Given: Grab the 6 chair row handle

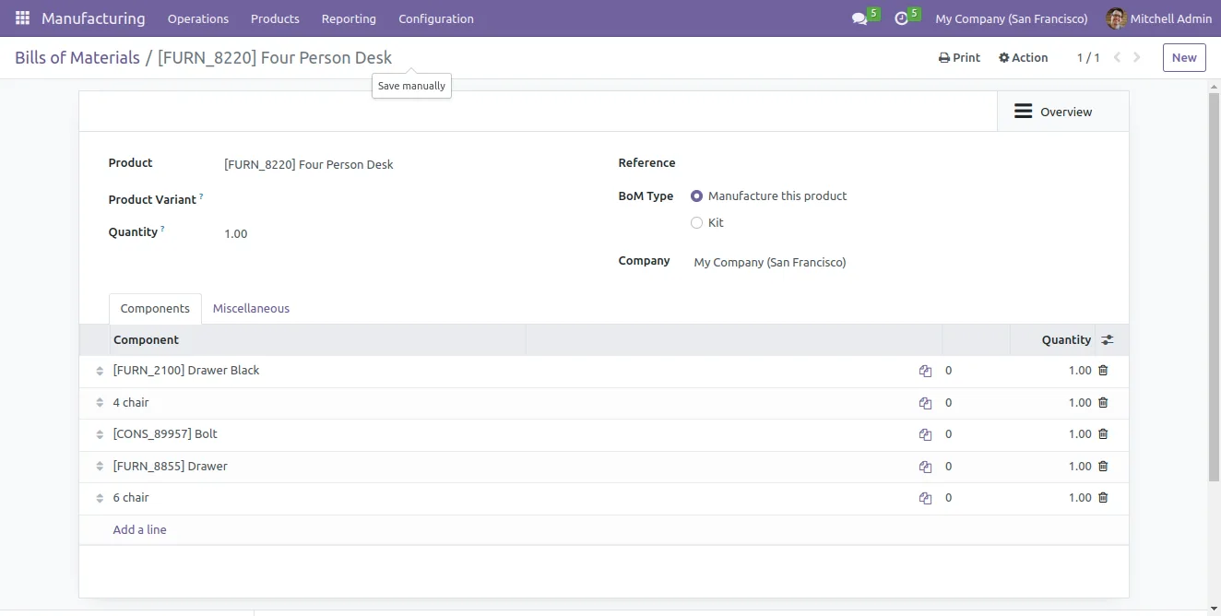Looking at the screenshot, I should 100,499.
